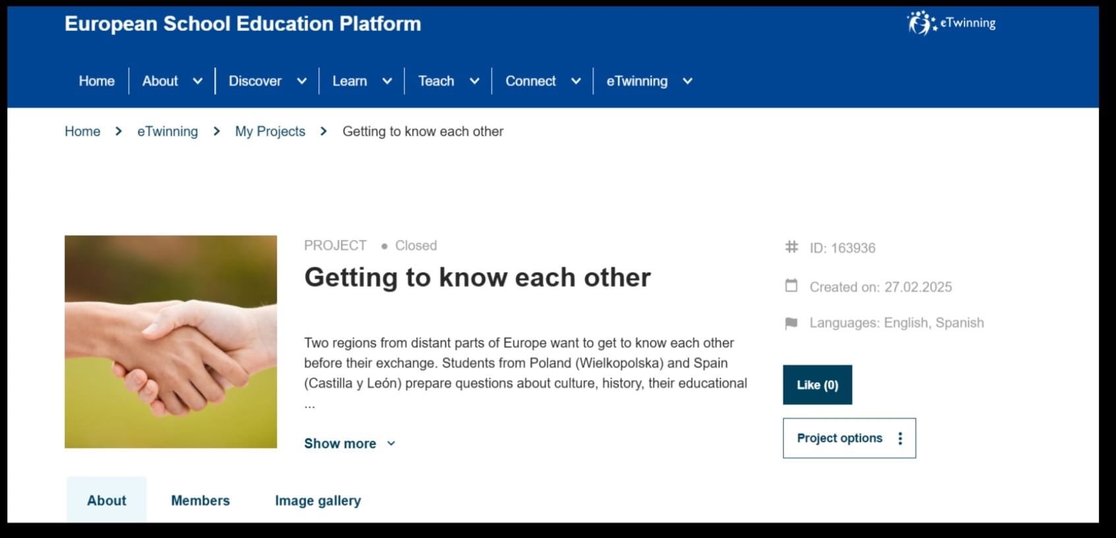Go to eTwinning in the breadcrumb
This screenshot has height=538, width=1116.
coord(167,131)
